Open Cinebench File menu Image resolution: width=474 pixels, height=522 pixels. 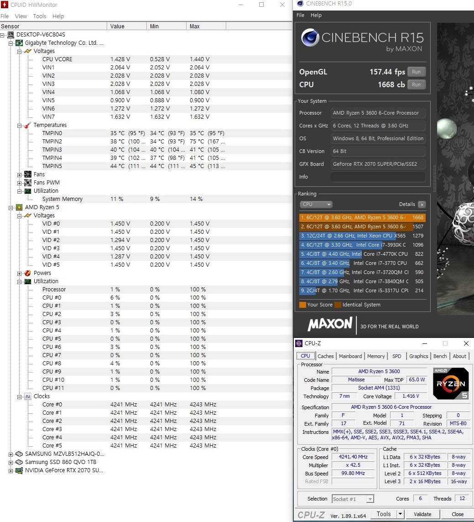pos(300,15)
